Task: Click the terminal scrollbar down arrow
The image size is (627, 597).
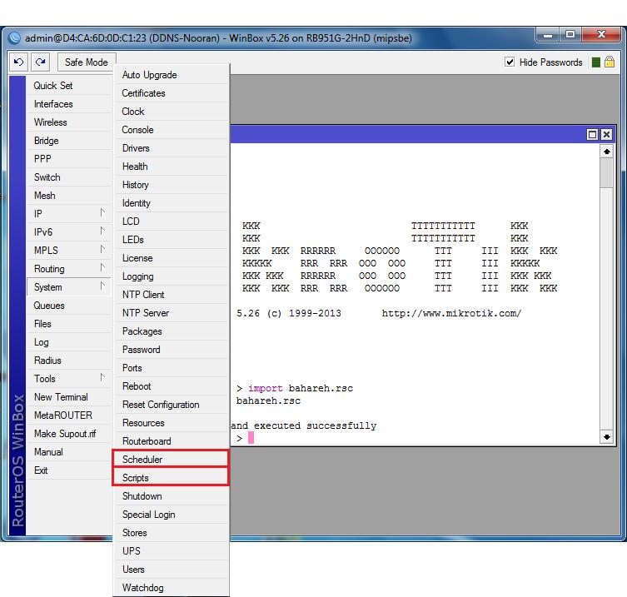Action: (607, 437)
